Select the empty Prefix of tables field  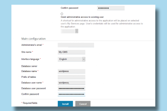point(71,77)
